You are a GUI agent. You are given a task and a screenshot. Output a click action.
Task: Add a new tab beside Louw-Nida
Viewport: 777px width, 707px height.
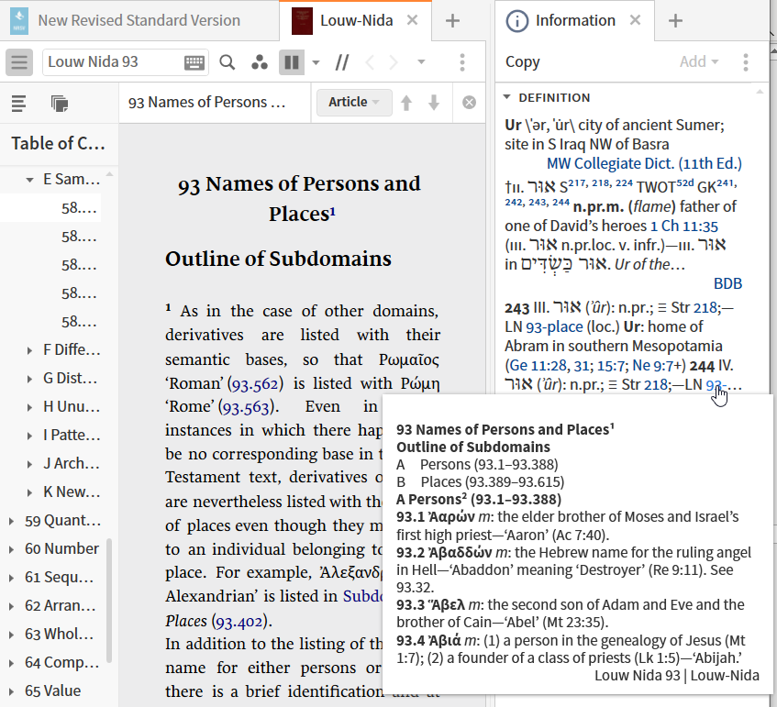pos(452,21)
